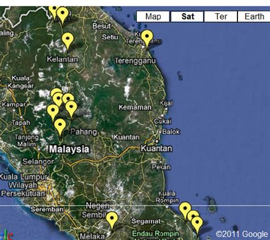
Task: Click the Malaysia country label
Action: pyautogui.click(x=69, y=149)
